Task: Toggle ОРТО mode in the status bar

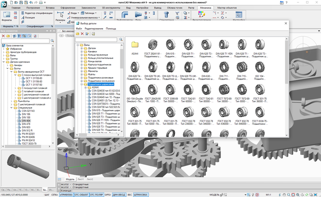Action: pos(108,195)
